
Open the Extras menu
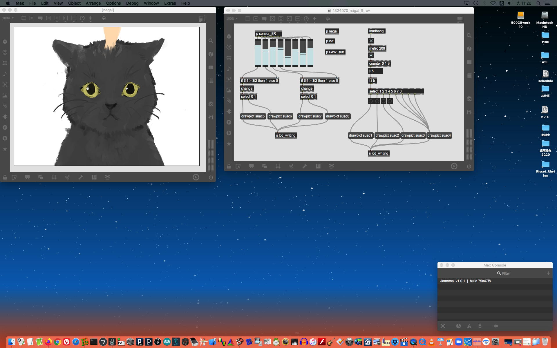170,3
